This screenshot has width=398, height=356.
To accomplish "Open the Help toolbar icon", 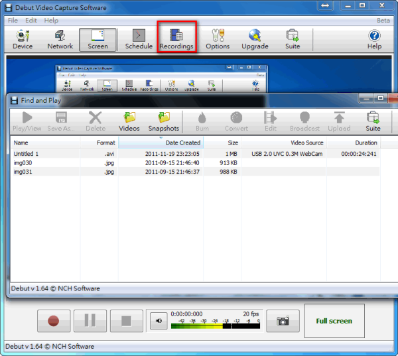I will [374, 40].
